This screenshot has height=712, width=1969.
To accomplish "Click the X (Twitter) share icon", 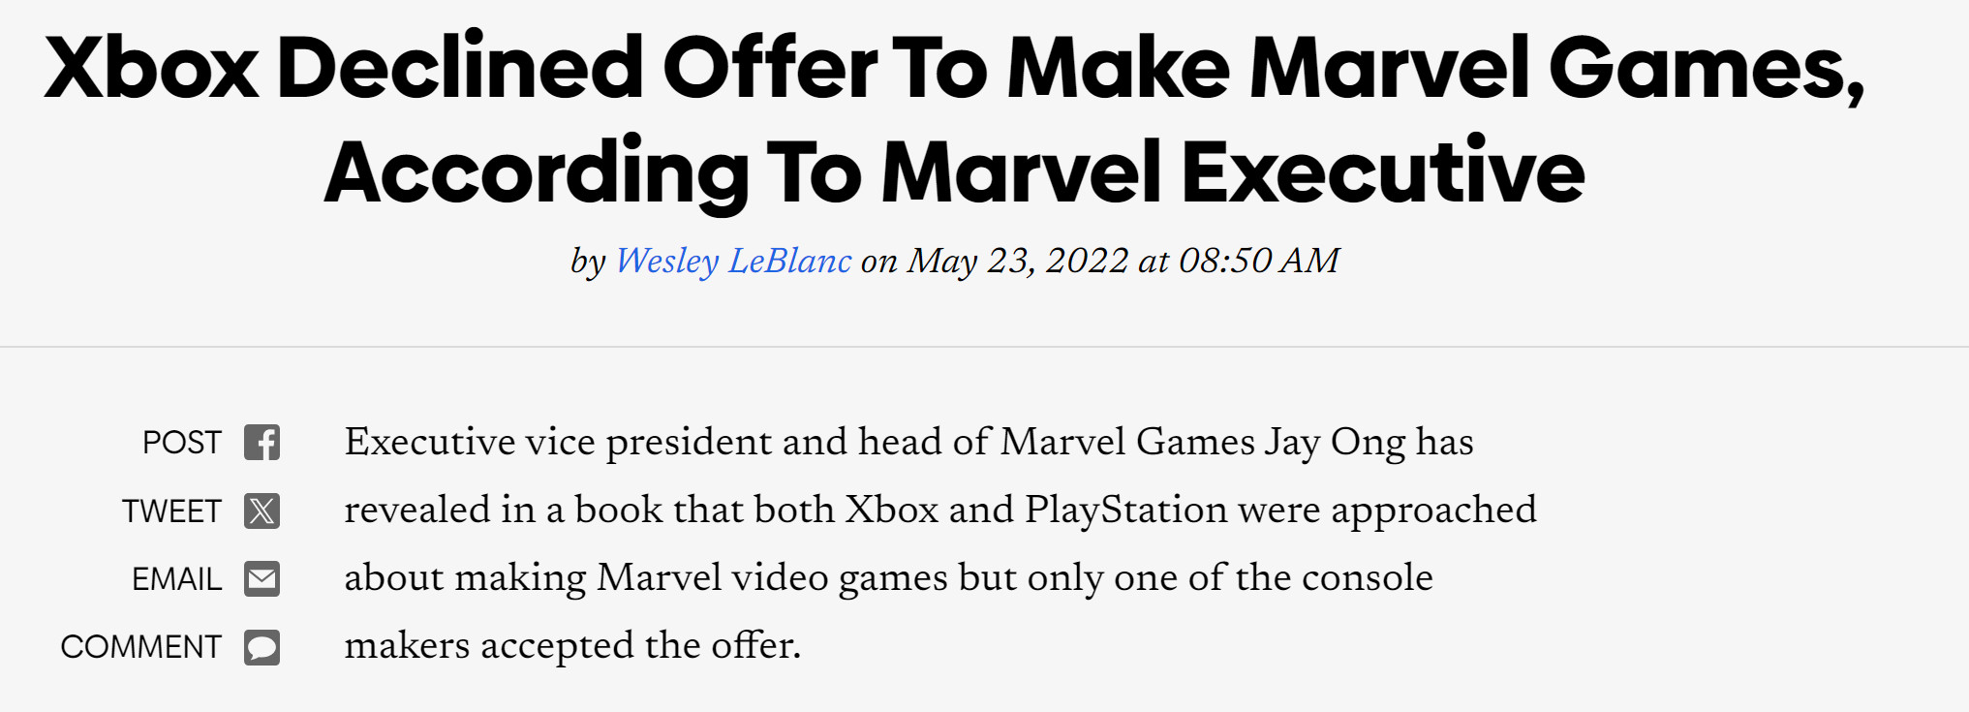I will click(x=262, y=511).
